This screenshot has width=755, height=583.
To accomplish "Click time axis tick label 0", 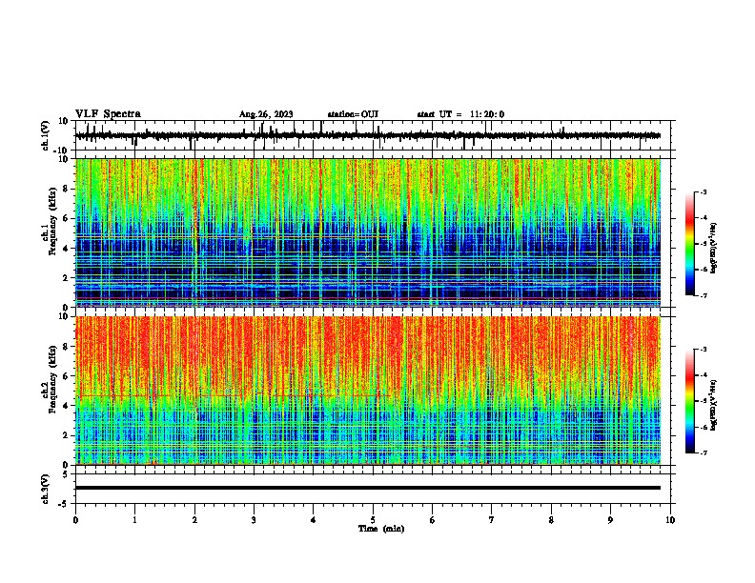I will 75,520.
